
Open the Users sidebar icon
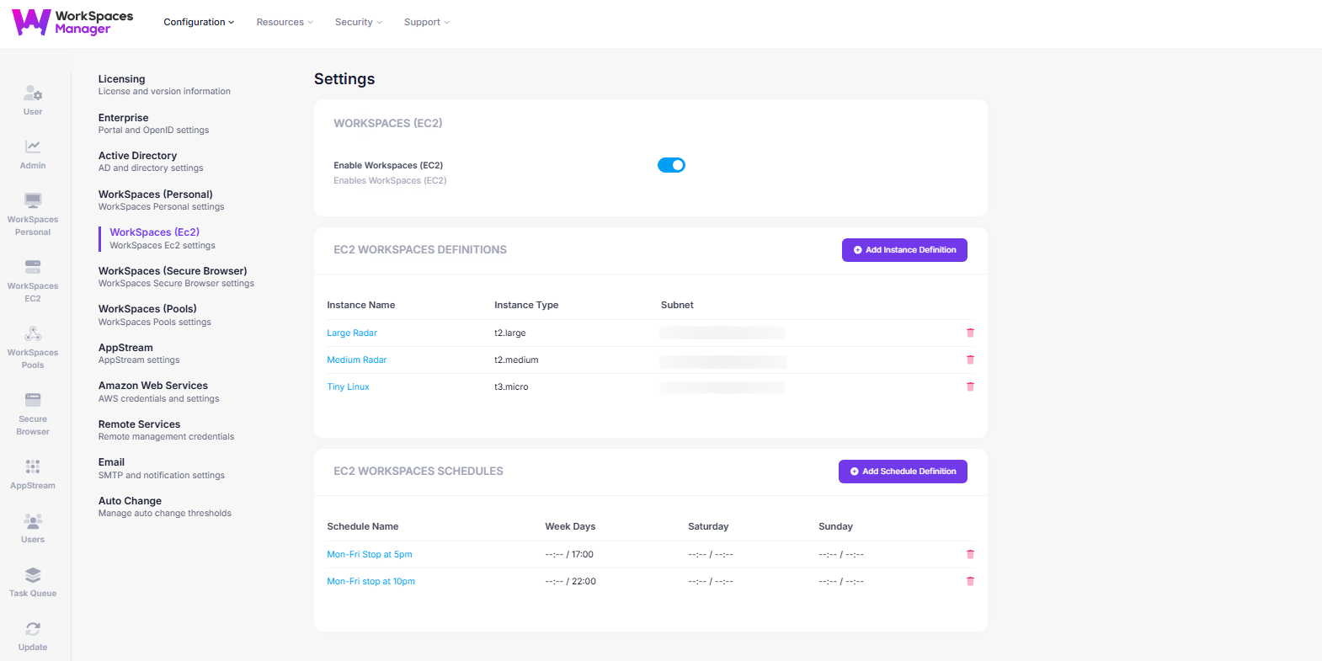[33, 527]
